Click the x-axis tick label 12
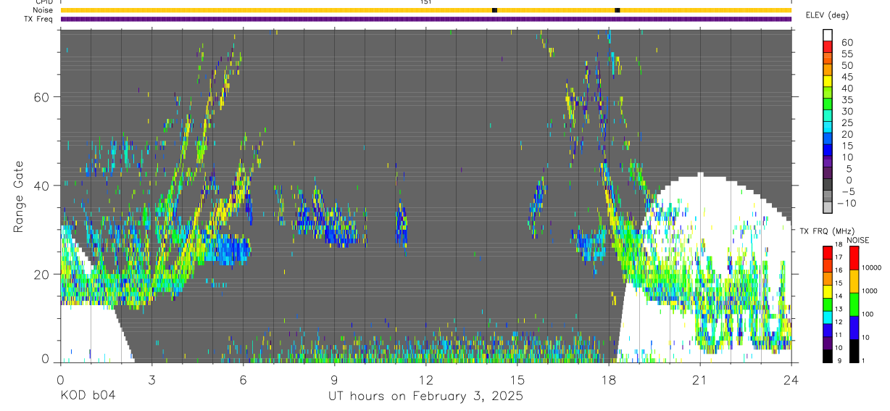 point(426,379)
